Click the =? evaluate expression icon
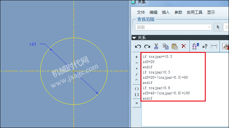 (205, 46)
